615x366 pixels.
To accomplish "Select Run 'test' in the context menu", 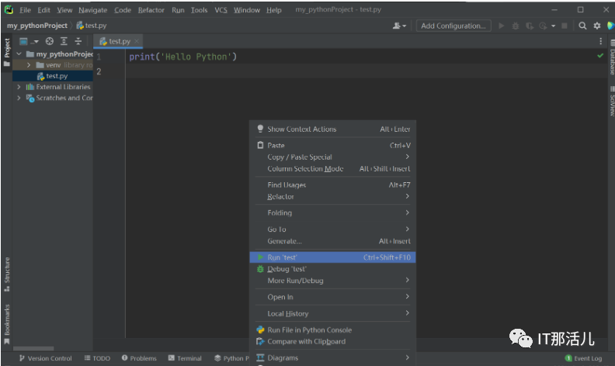I will coord(283,257).
